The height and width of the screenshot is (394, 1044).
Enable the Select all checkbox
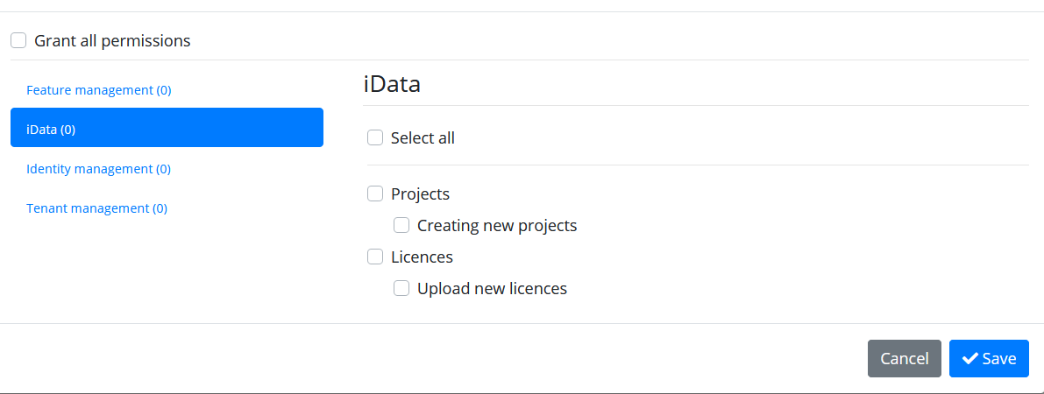click(375, 137)
